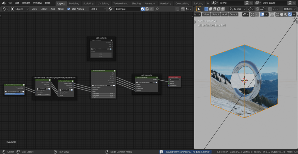
Task: Switch viewport to wireframe shading
Action: point(278,15)
